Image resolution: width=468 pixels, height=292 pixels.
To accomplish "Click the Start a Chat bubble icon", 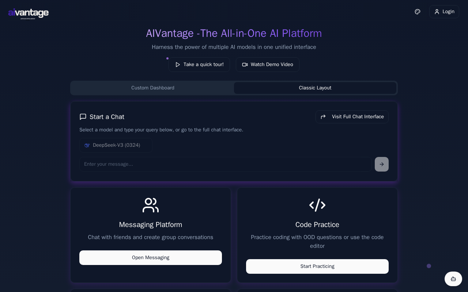I will pos(83,117).
